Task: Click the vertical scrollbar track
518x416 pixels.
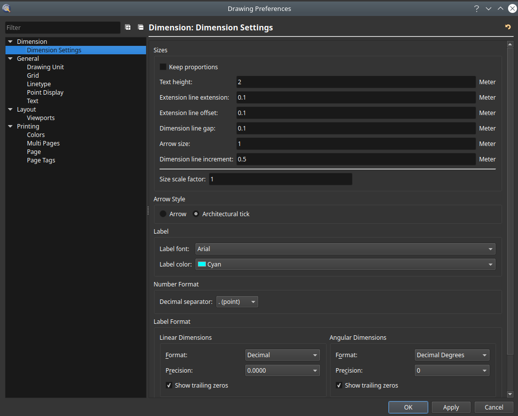Action: [510, 373]
